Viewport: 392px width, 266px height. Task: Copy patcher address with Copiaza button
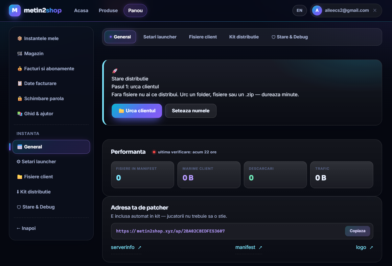point(357,231)
